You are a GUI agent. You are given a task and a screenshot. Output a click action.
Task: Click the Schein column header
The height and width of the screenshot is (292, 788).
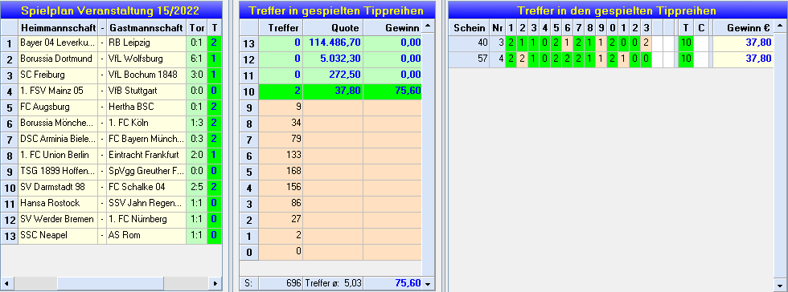pos(470,27)
